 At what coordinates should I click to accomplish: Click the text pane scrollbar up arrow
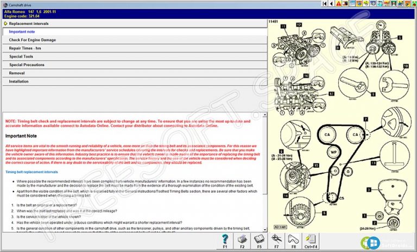tap(264, 115)
